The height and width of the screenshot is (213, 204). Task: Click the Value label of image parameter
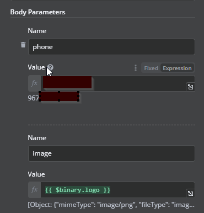click(x=36, y=174)
